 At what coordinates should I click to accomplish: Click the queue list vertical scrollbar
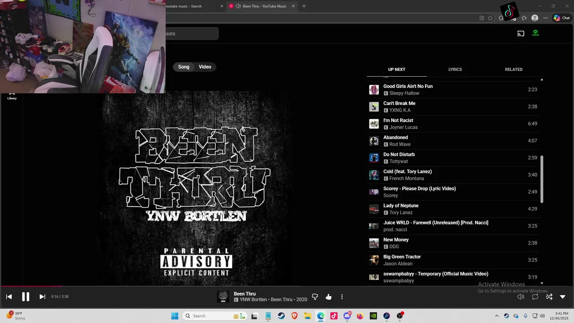coord(542,179)
